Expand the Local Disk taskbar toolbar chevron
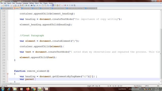The height and width of the screenshot is (91, 162). click(127, 88)
